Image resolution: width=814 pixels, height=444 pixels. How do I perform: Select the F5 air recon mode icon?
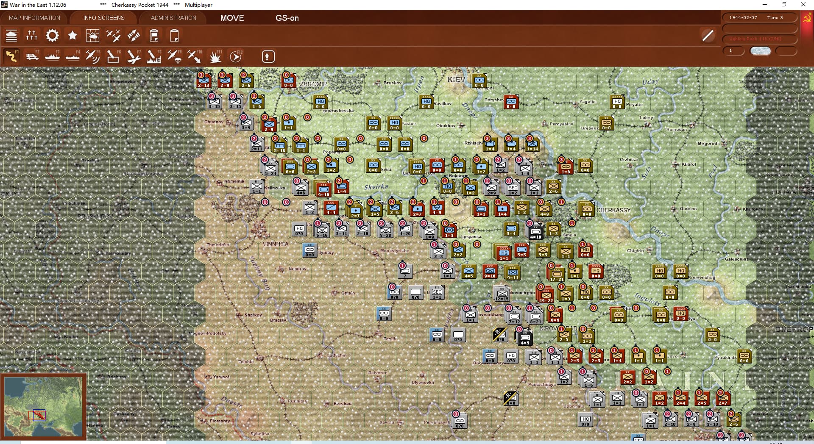pyautogui.click(x=93, y=56)
